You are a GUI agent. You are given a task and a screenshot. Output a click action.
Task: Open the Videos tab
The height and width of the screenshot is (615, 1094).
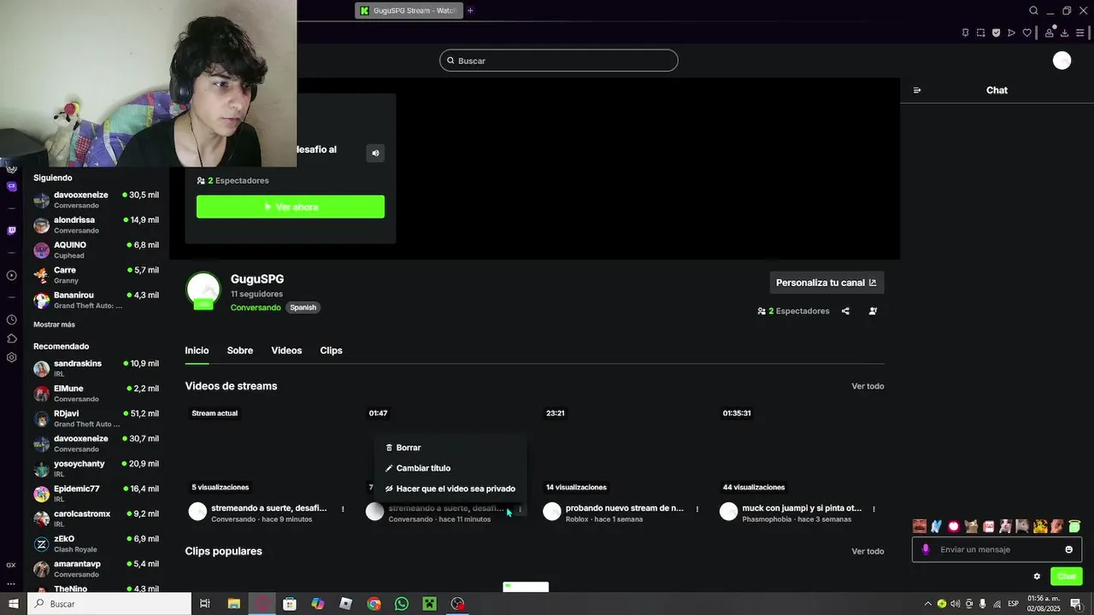tap(286, 350)
